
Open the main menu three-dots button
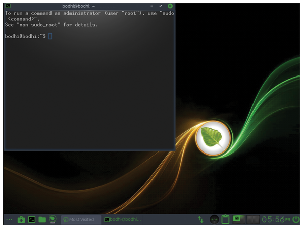coord(9,220)
